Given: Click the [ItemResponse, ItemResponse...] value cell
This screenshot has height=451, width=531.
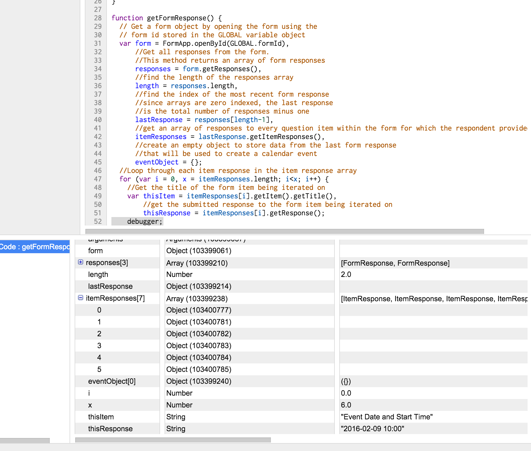Looking at the screenshot, I should coord(434,299).
